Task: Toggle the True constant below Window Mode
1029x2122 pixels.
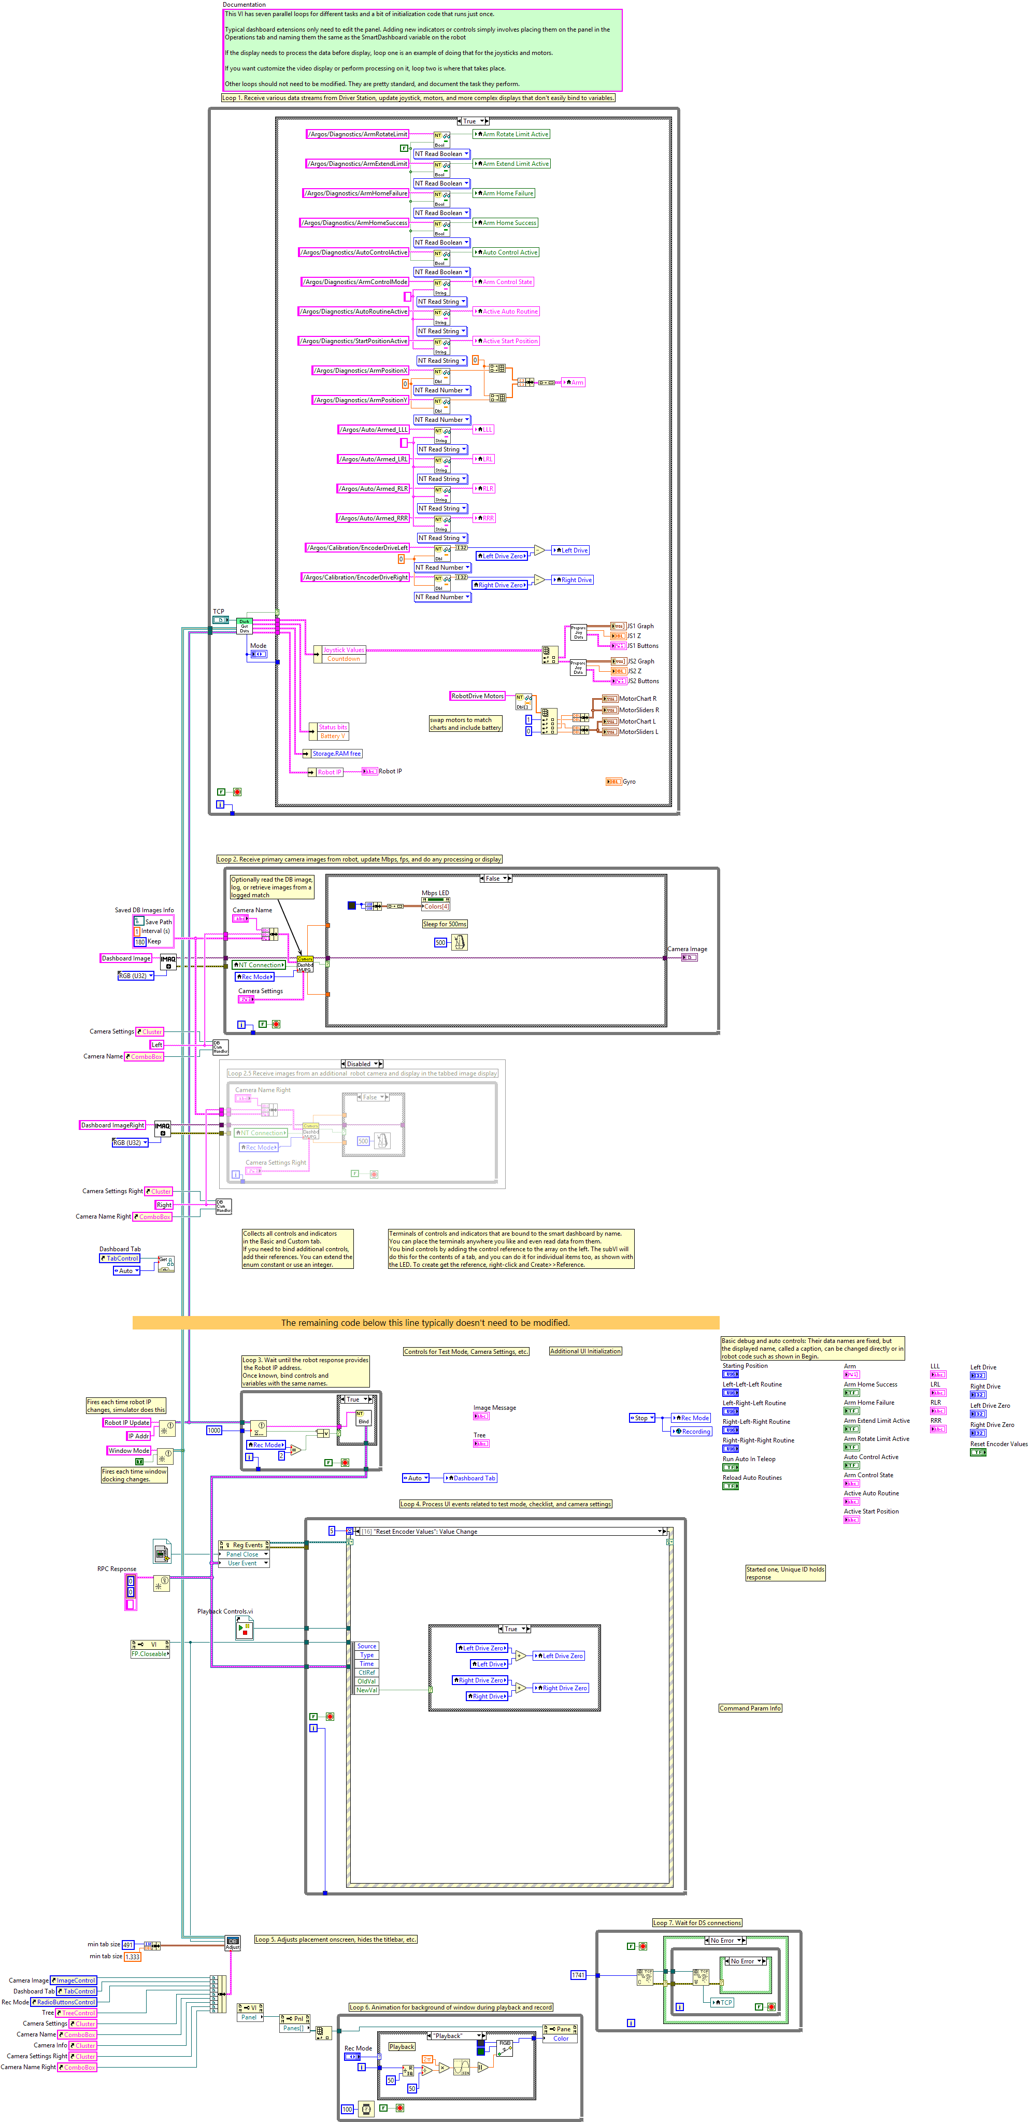Action: coord(139,1461)
